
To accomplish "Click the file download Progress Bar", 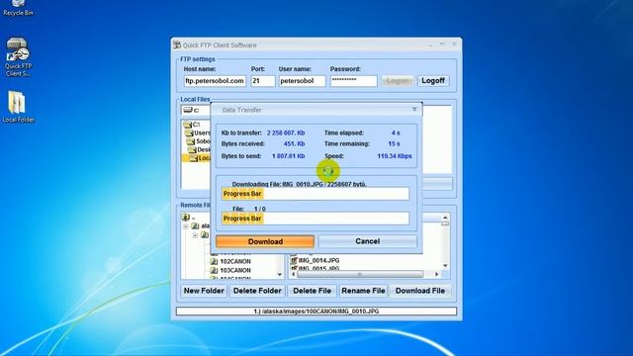I will 315,194.
